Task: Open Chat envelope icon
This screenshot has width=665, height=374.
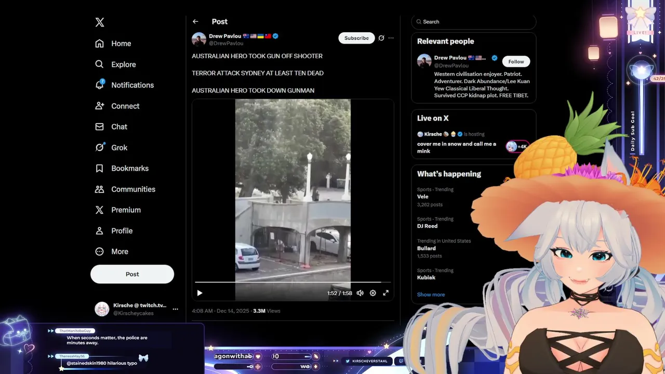Action: click(x=100, y=127)
